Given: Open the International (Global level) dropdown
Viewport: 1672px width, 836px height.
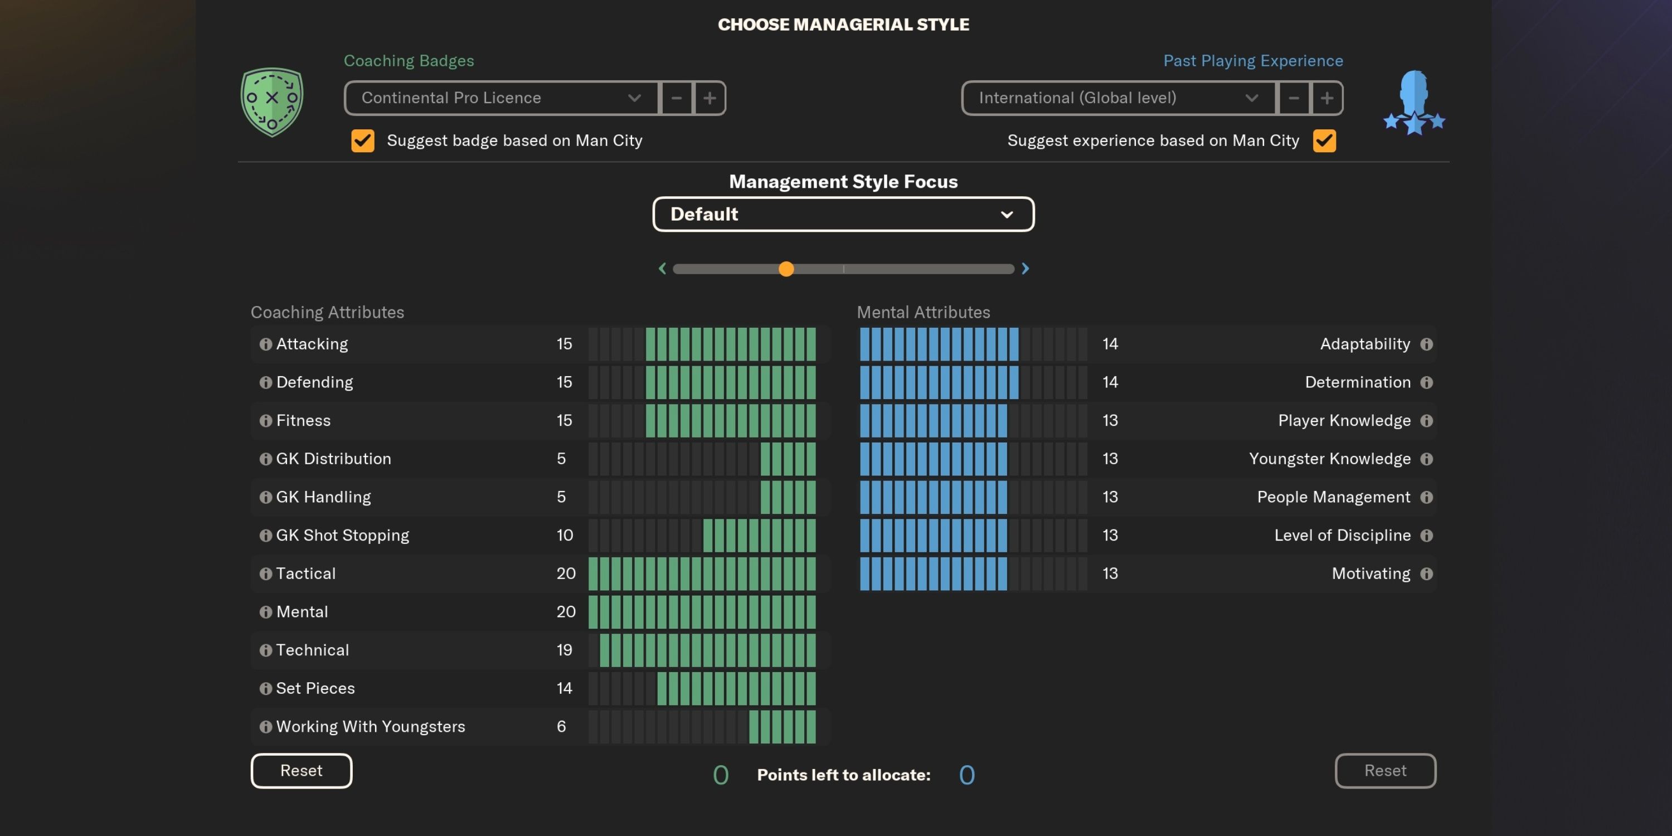Looking at the screenshot, I should (1116, 98).
